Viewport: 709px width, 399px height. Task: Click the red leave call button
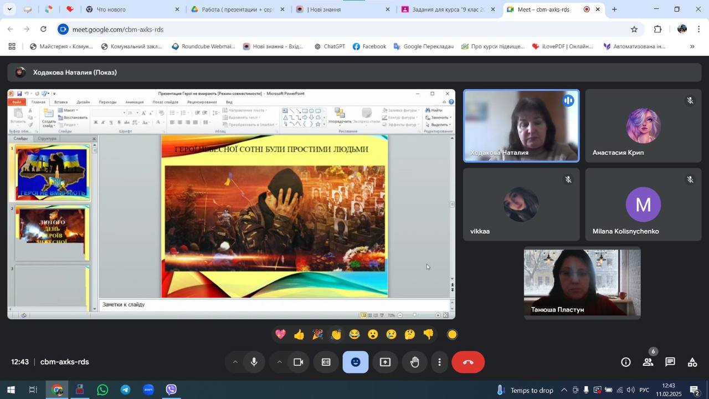point(468,362)
